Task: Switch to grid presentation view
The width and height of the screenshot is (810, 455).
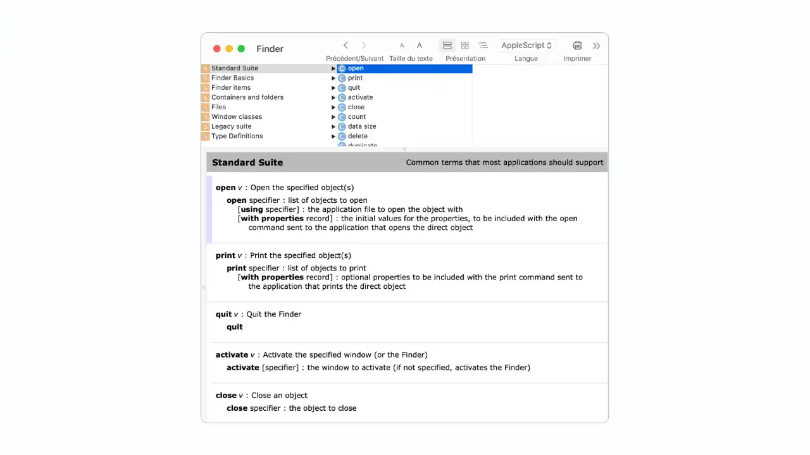Action: [x=465, y=45]
